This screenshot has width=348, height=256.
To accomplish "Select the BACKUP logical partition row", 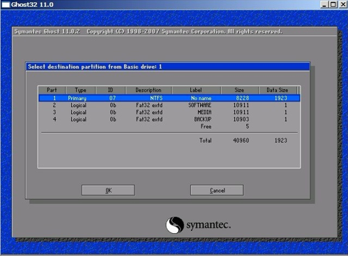I will click(x=169, y=119).
